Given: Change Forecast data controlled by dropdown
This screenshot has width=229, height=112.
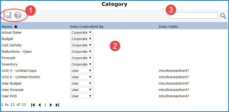Looking at the screenshot, I should (x=81, y=58).
